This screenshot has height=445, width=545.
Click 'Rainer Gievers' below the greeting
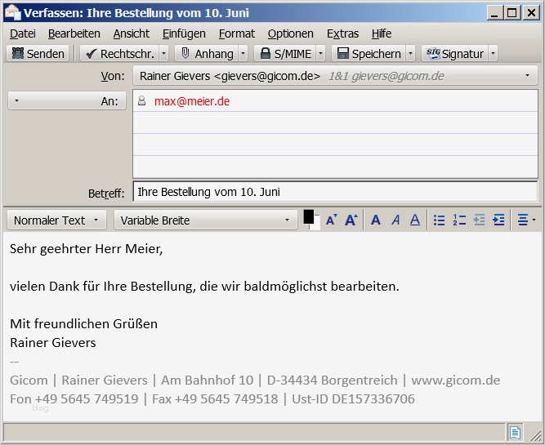click(53, 342)
